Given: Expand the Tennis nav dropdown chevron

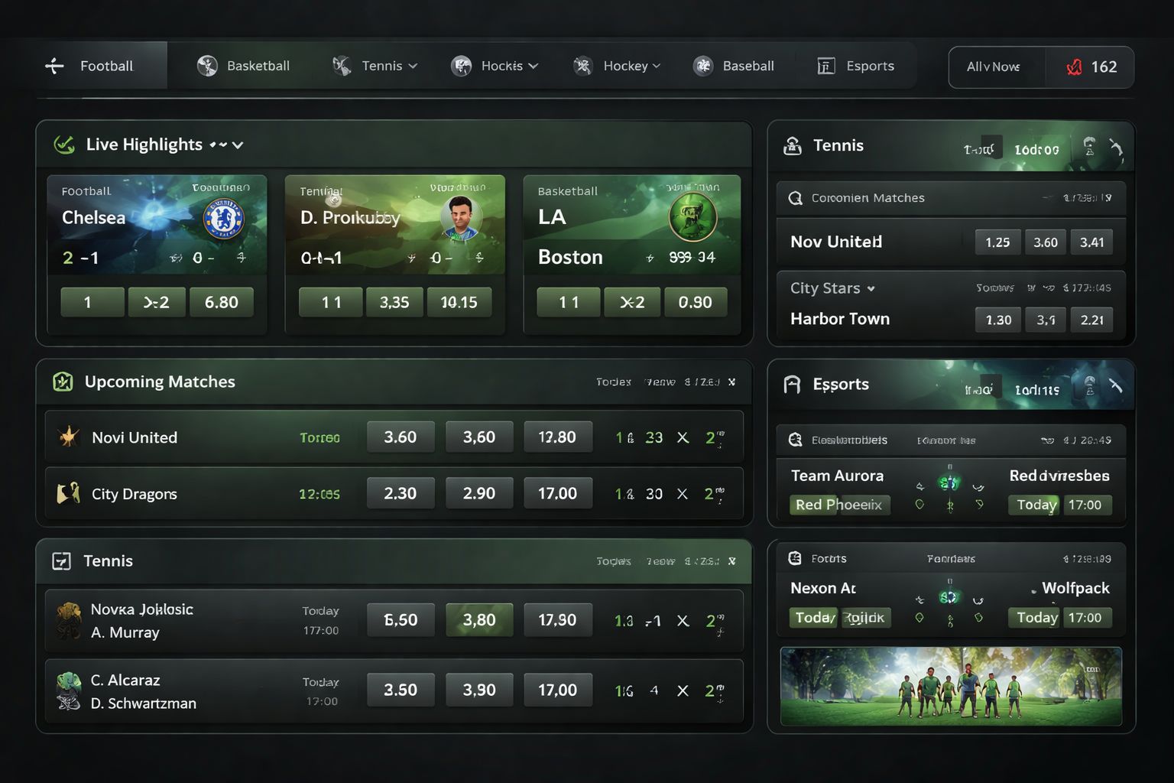Looking at the screenshot, I should point(413,66).
